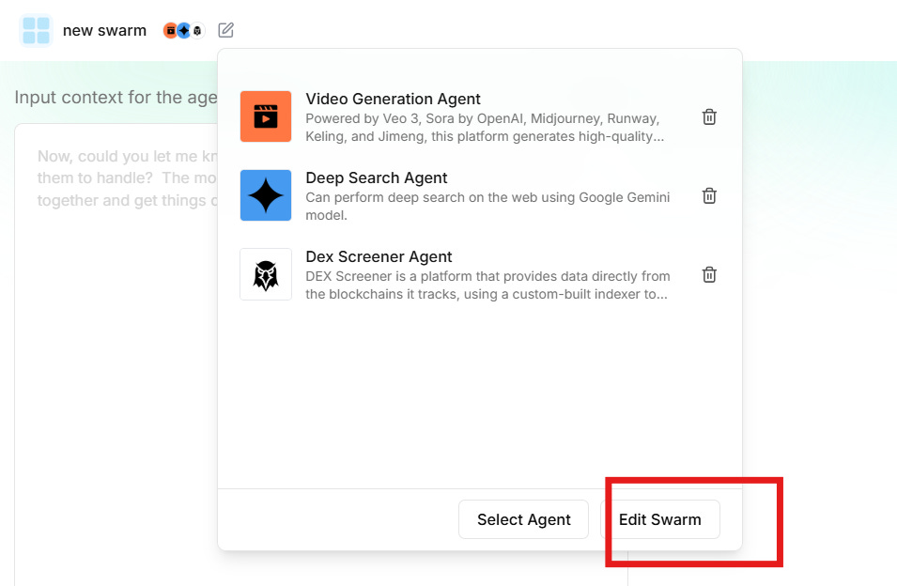Select the Video Generation Agent title
The width and height of the screenshot is (897, 586).
tap(393, 99)
